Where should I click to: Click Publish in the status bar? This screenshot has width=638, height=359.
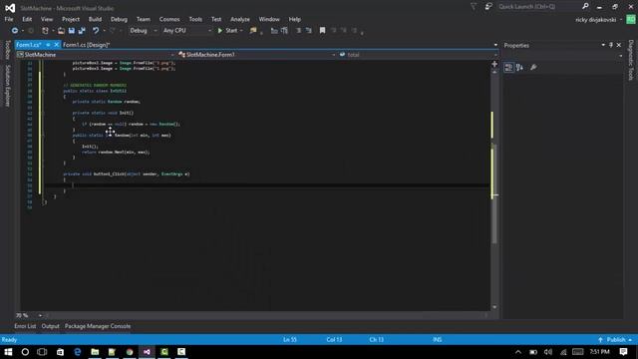click(x=615, y=339)
